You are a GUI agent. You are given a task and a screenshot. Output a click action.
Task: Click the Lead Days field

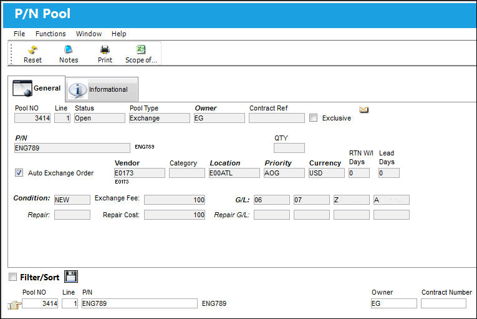(389, 173)
